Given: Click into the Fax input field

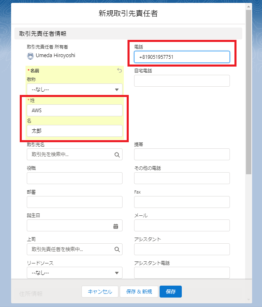Looking at the screenshot, I should (182, 202).
